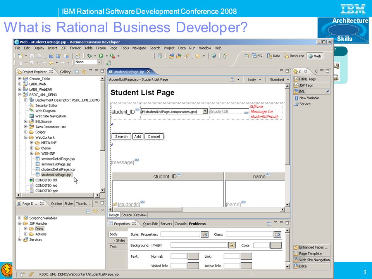Image resolution: width=372 pixels, height=279 pixels.
Task: Select the Text entry in Properties
Action: [113, 247]
